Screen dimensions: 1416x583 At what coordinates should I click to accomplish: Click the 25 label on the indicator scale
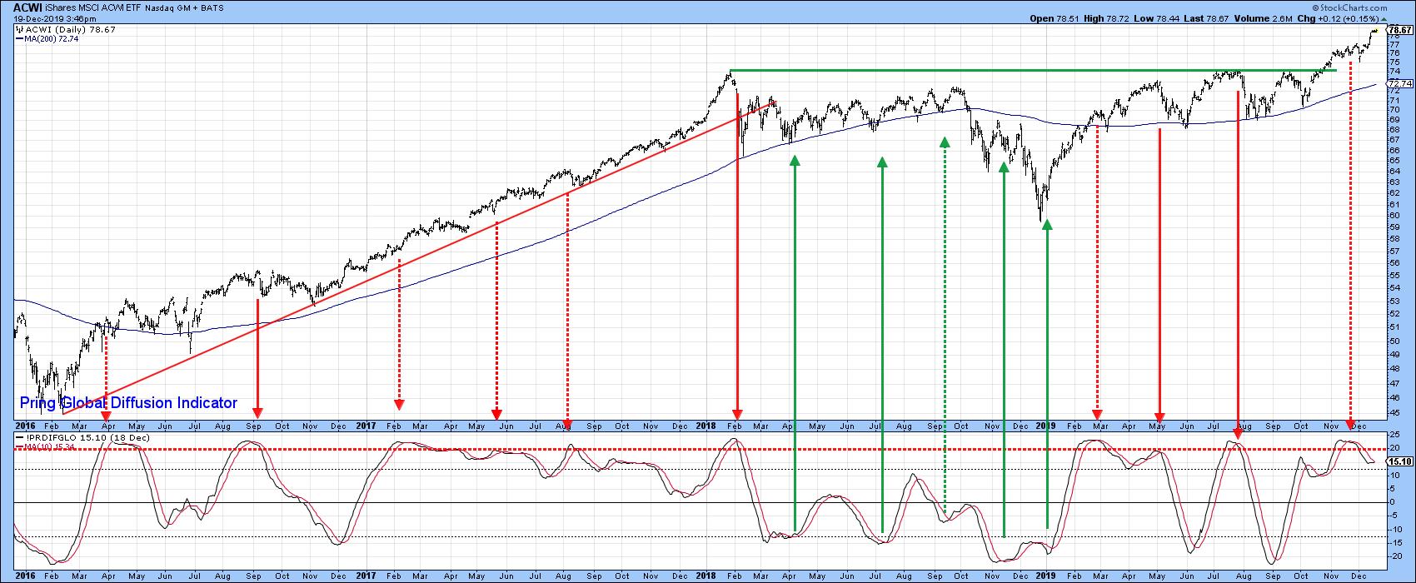1394,435
